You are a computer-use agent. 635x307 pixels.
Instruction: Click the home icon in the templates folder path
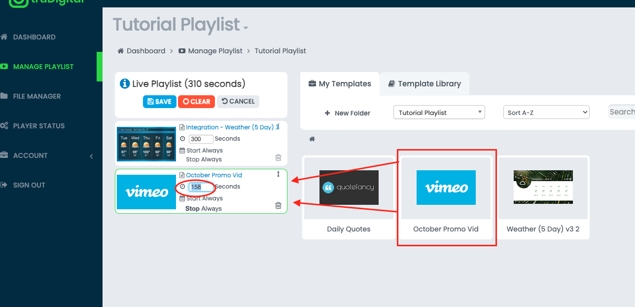[312, 139]
